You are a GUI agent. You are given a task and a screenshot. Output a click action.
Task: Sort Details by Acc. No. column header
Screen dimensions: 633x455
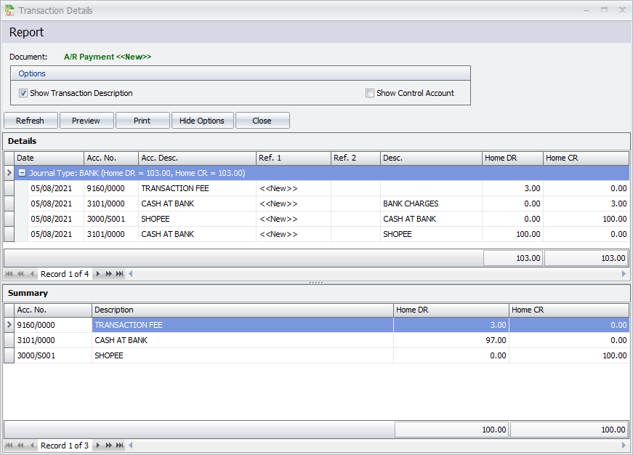pos(110,158)
